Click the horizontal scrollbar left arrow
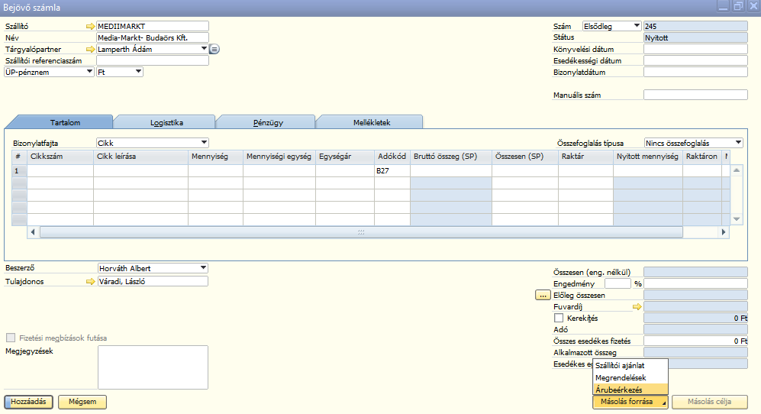761x414 pixels. tap(33, 232)
